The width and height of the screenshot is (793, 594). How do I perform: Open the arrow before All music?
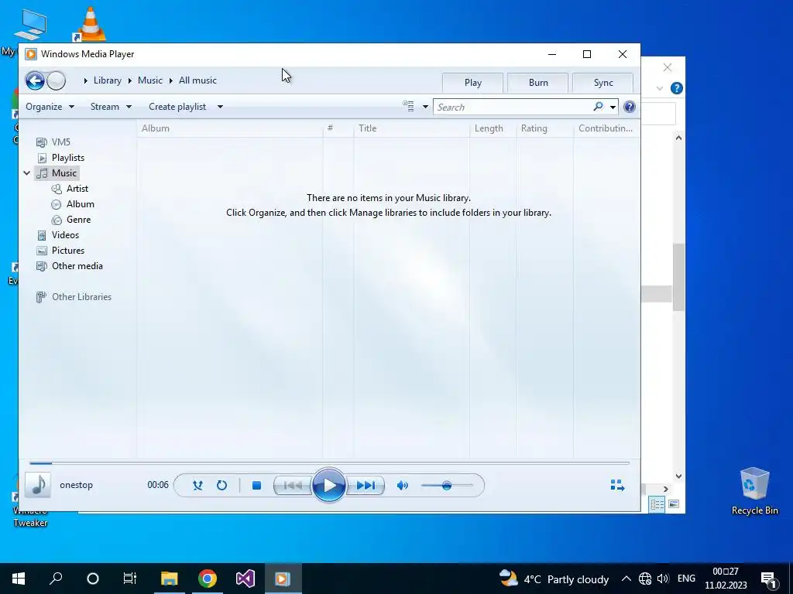coord(171,80)
